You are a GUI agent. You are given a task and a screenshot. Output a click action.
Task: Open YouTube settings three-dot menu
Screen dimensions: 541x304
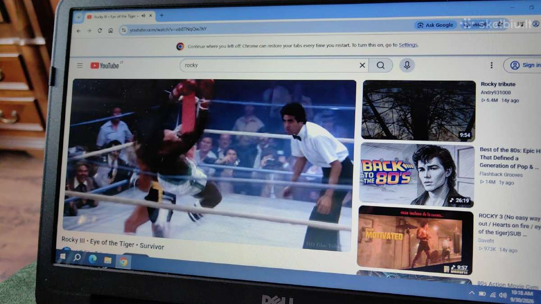[x=491, y=65]
